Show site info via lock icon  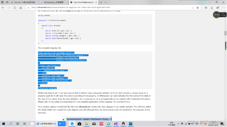28,7
